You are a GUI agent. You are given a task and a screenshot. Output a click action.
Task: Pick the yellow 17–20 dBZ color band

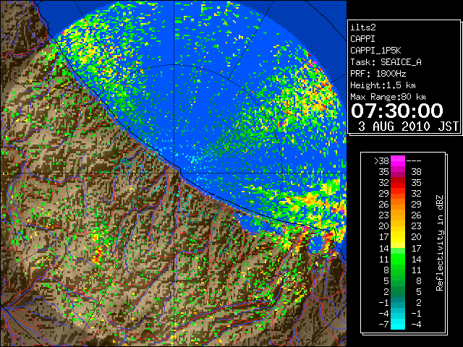[x=398, y=237]
